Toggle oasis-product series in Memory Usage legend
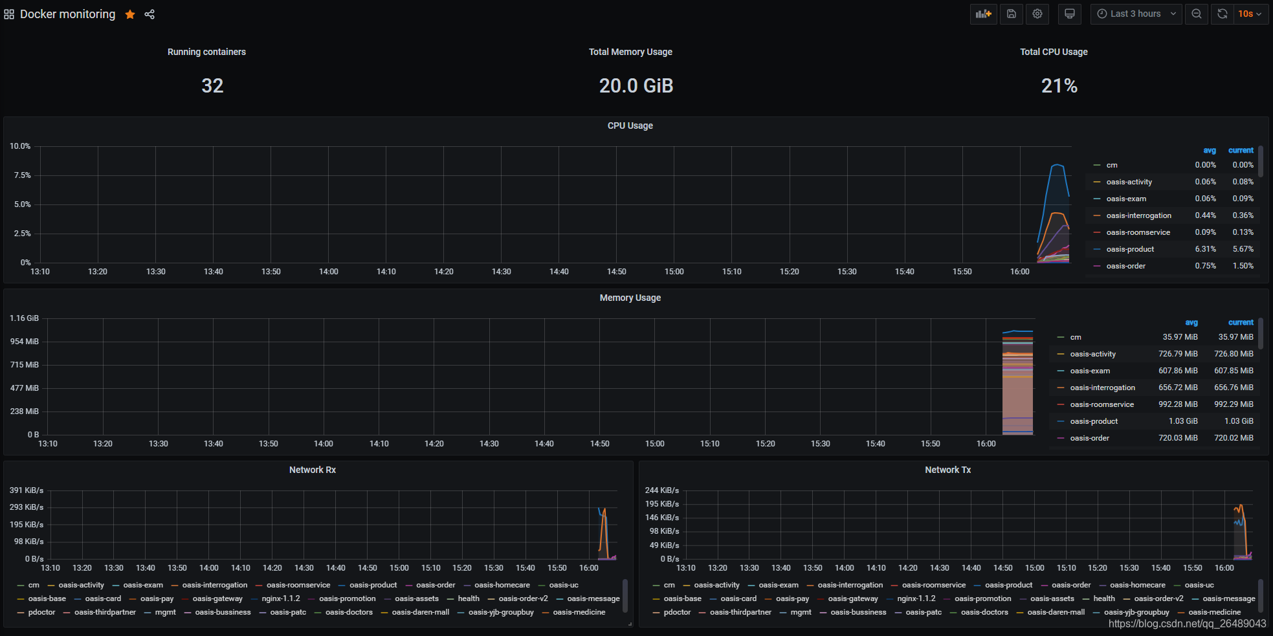Screen dimensions: 1273x636 coord(1094,421)
